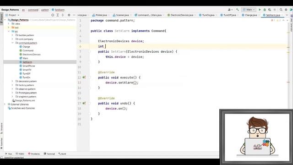Click Collapse All icon in Project panel
Screen dimensions: 293x165
(x=63, y=15)
